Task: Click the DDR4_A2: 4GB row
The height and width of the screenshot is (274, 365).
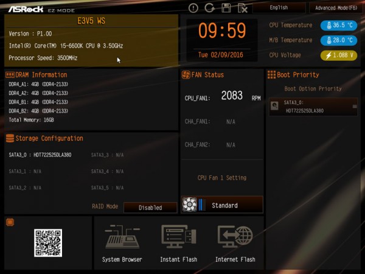Action: (x=38, y=93)
